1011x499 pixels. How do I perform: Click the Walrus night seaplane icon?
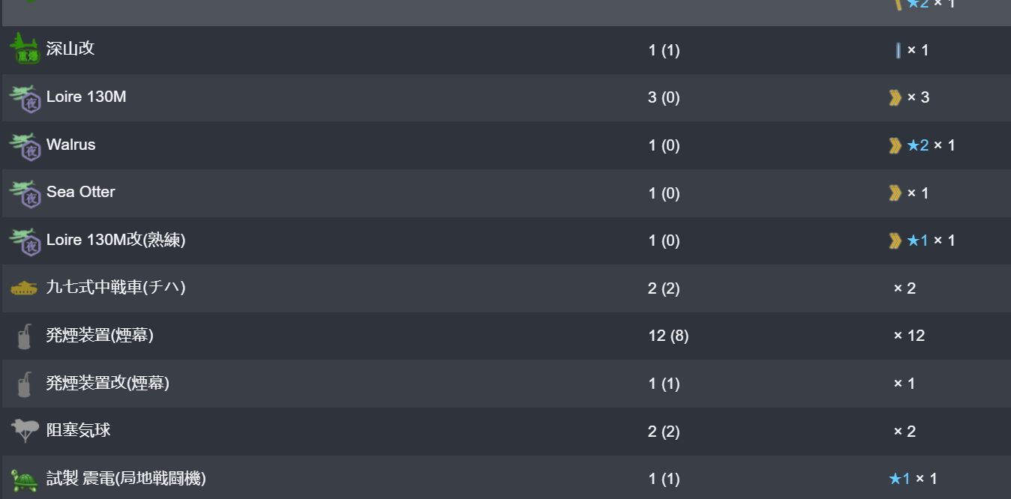24,145
